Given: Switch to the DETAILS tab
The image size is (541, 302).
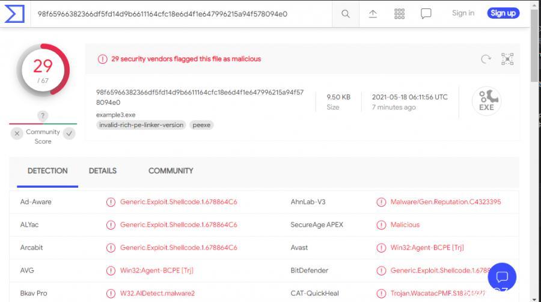Looking at the screenshot, I should (x=103, y=171).
